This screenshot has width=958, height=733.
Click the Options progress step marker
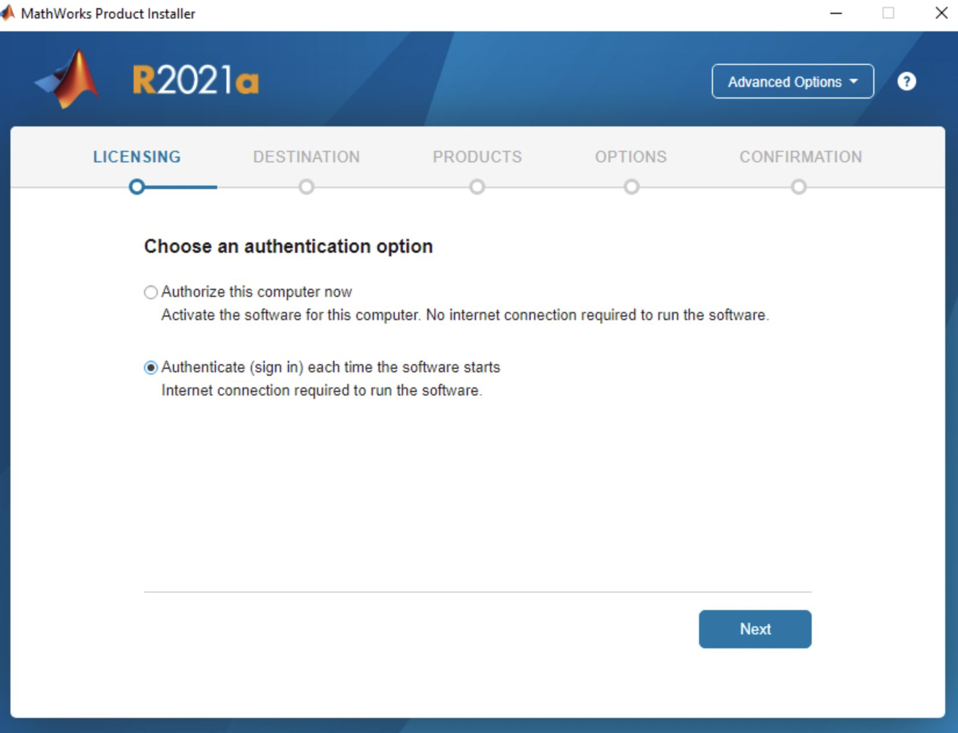[632, 187]
